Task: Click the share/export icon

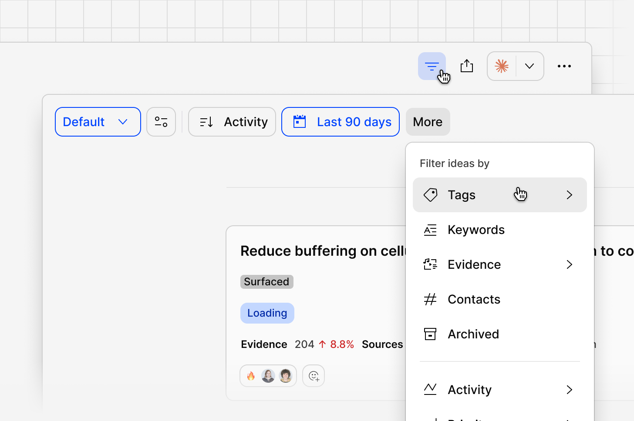Action: pyautogui.click(x=467, y=66)
